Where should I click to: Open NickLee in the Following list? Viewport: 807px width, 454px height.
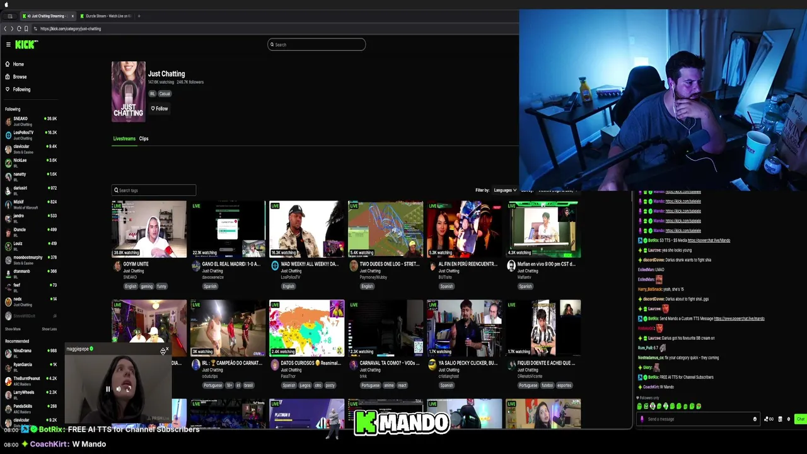pos(30,162)
